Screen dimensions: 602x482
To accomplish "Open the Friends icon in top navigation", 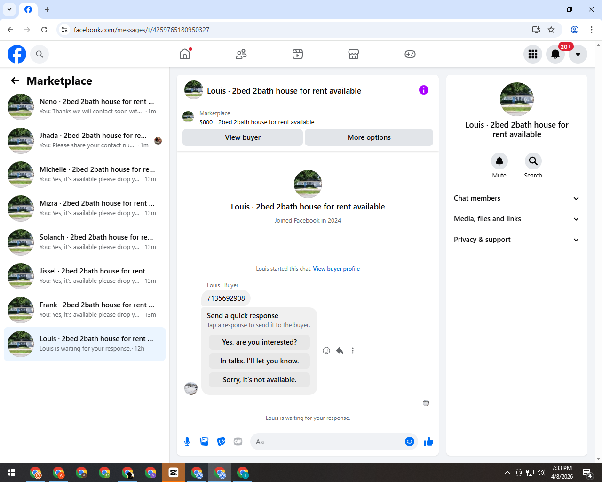I will pos(241,54).
